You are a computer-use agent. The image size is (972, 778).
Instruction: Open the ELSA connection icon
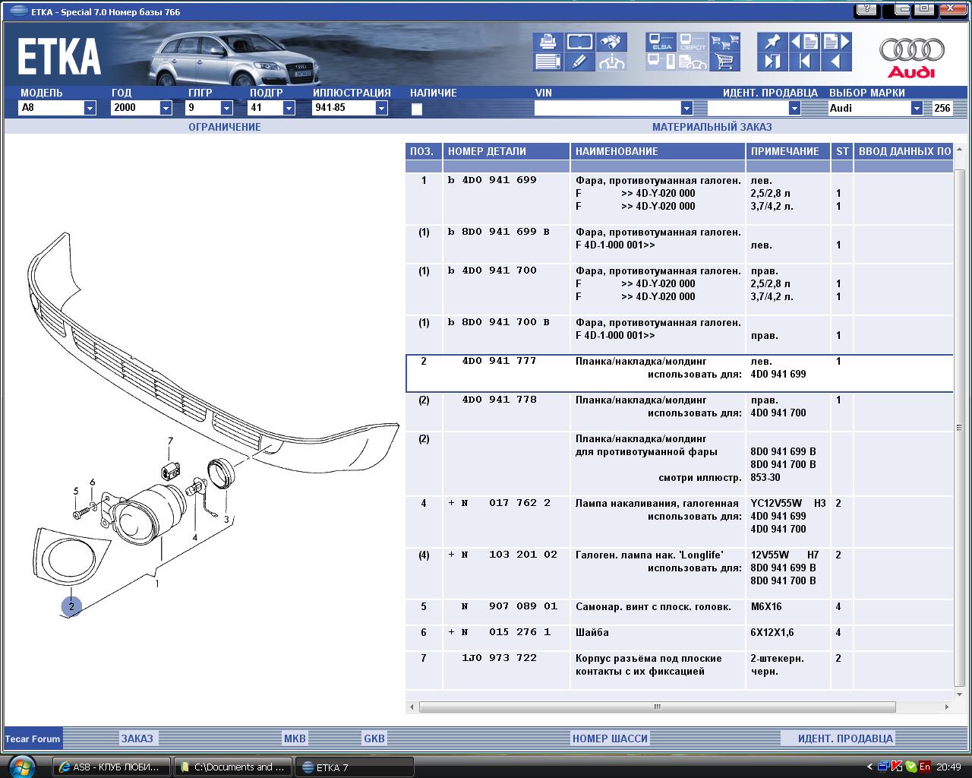point(661,42)
